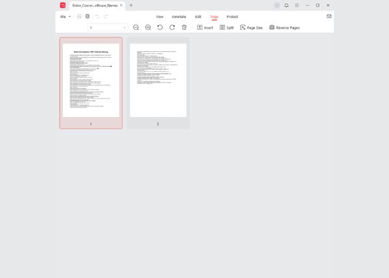This screenshot has height=278, width=389.
Task: Rotate page counterclockwise
Action: click(160, 27)
